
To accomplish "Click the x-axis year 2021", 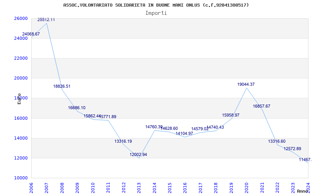I will click(x=262, y=188).
